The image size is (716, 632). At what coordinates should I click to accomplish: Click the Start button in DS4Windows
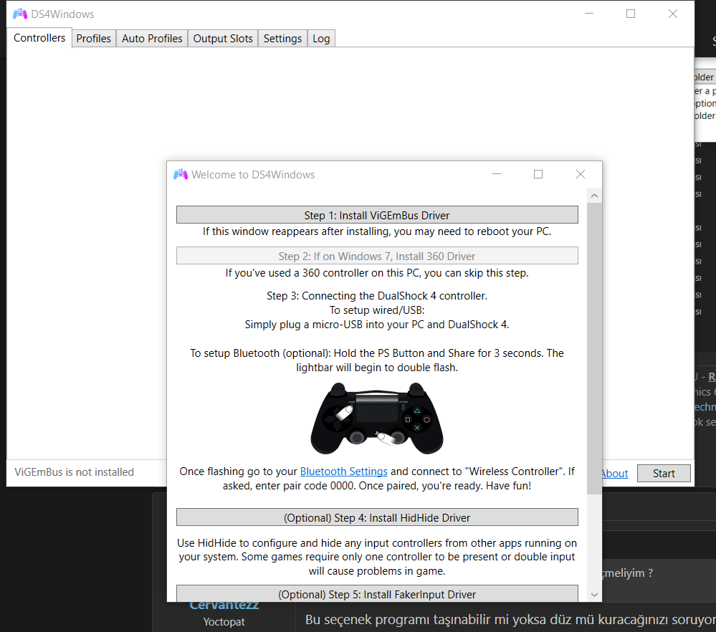[664, 474]
